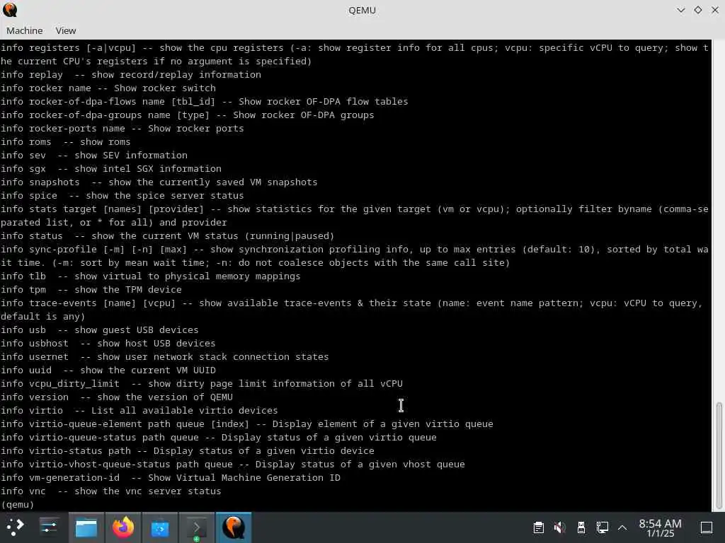Minimize the QEMU window
Screen dimensions: 725x543
pos(680,10)
